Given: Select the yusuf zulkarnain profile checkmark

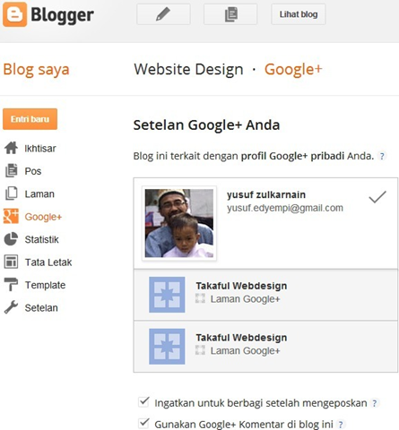Looking at the screenshot, I should click(377, 197).
